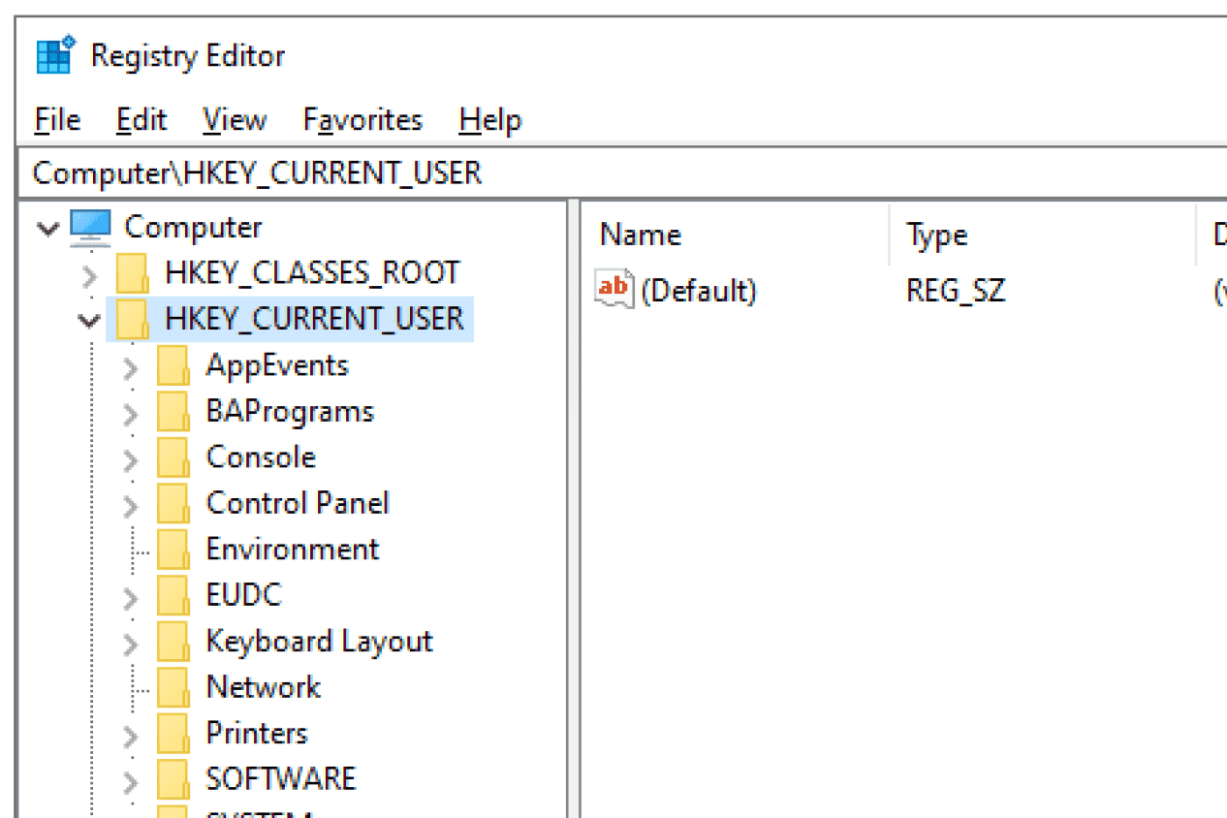
Task: Expand the Keyboard Layout key
Action: pyautogui.click(x=131, y=645)
